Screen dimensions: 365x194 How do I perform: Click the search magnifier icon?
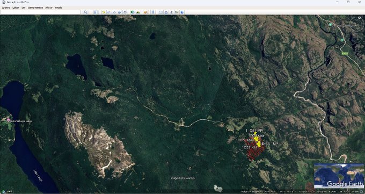85,12
